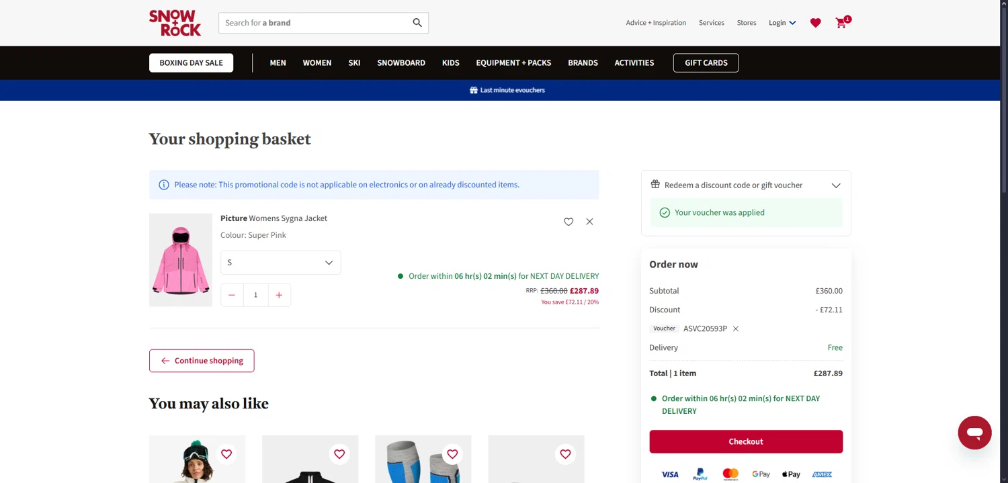Click the £287.89 total amount
This screenshot has width=1008, height=483.
tap(828, 374)
